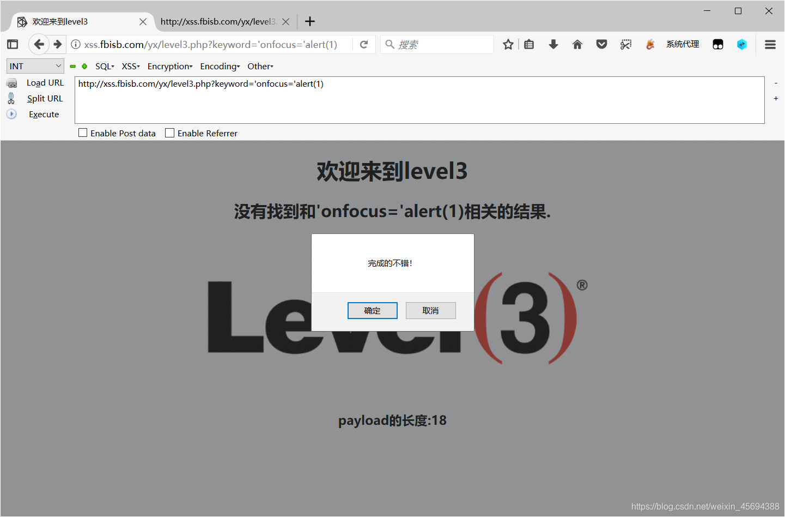Click the green plus HackBar icon
Image resolution: width=785 pixels, height=517 pixels.
click(x=84, y=67)
